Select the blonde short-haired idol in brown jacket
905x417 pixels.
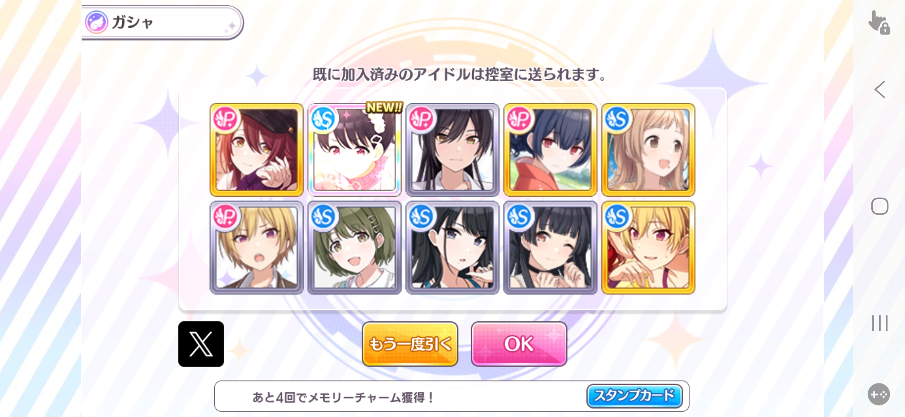point(256,247)
